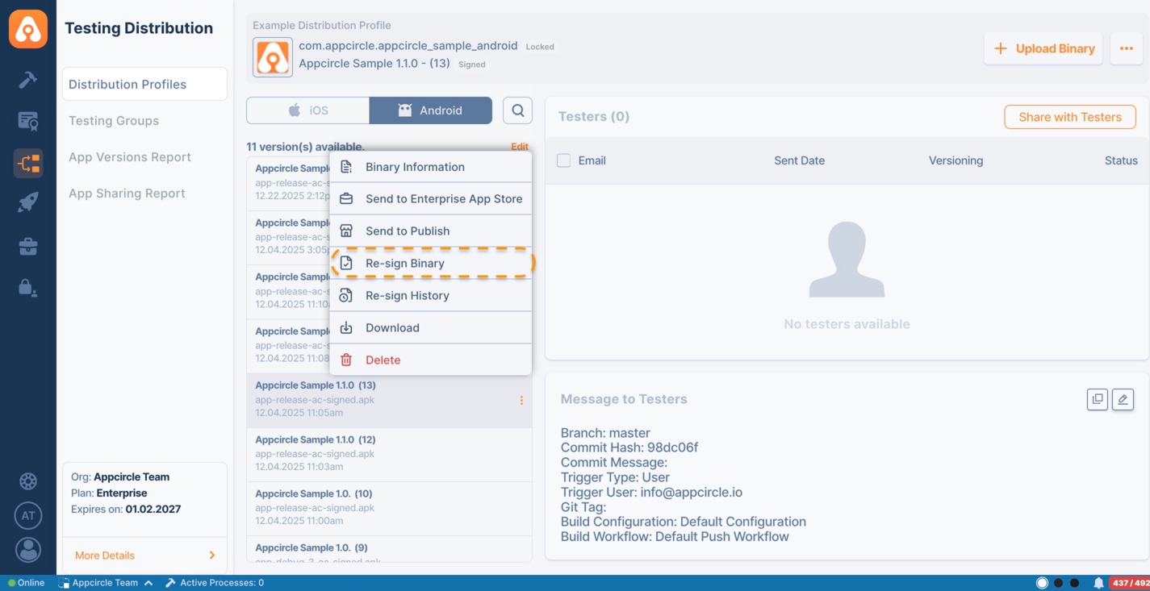
Task: Switch to the iOS tab
Action: (307, 110)
